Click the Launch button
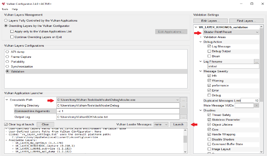Image resolution: width=267 pixels, height=156 pixels. coord(178,124)
